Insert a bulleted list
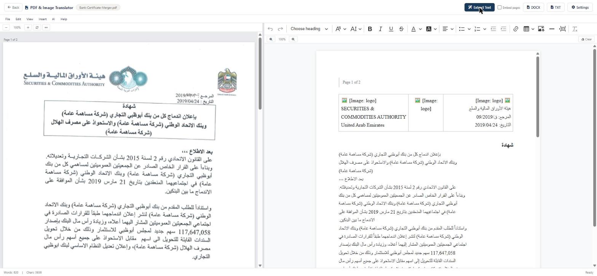 pyautogui.click(x=461, y=29)
